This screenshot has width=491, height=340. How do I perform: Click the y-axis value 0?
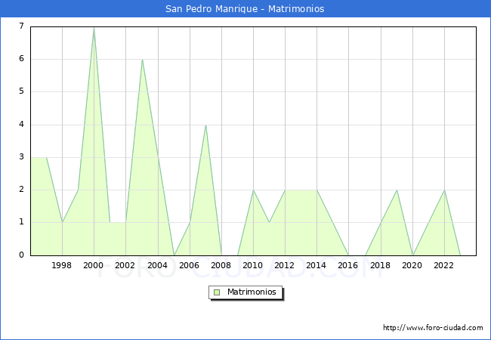21,255
